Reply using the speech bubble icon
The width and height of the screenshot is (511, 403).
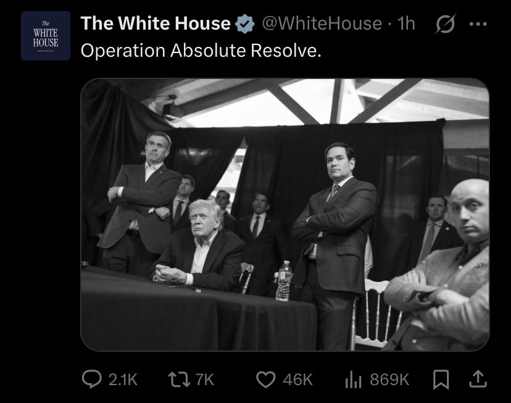(92, 379)
